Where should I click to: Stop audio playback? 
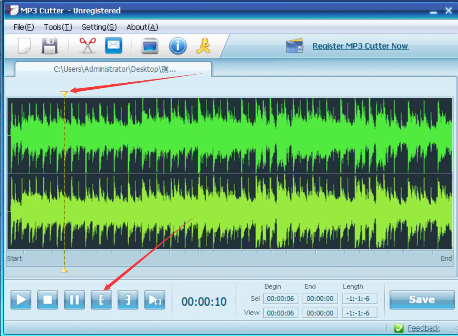pos(47,300)
